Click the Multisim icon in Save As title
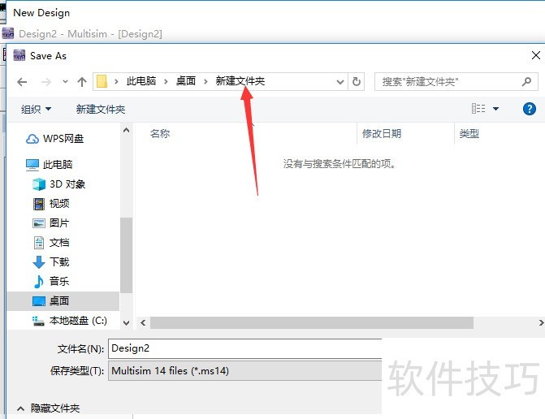Viewport: 545px width, 419px height. (19, 55)
